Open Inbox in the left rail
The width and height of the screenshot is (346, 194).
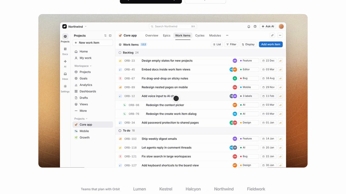(65, 76)
